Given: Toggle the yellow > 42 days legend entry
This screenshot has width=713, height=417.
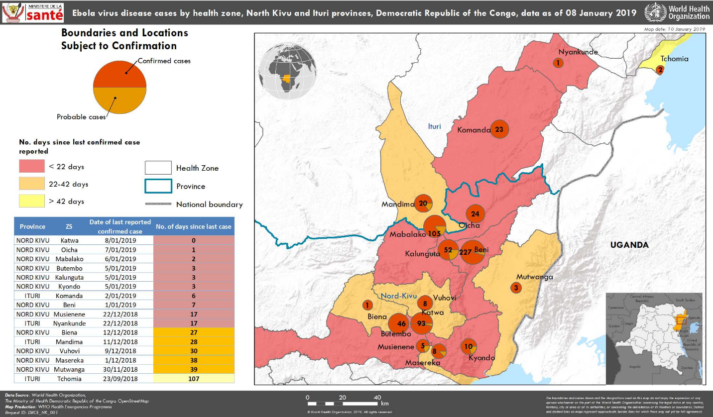Looking at the screenshot, I should tap(31, 201).
